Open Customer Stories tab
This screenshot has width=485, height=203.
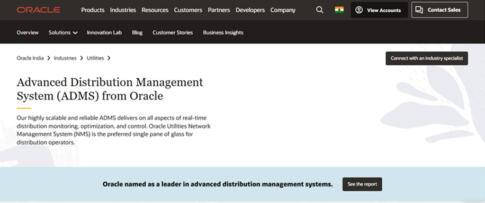172,33
